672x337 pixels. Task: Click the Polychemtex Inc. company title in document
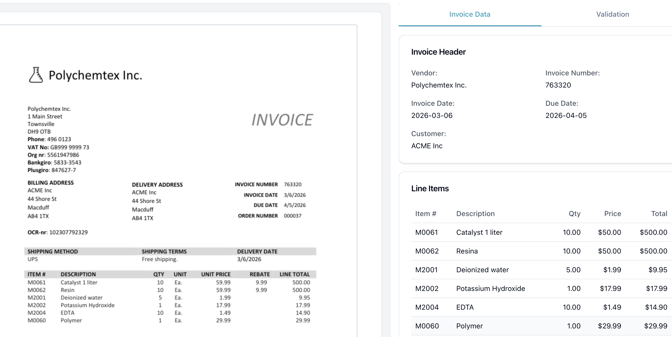point(95,75)
